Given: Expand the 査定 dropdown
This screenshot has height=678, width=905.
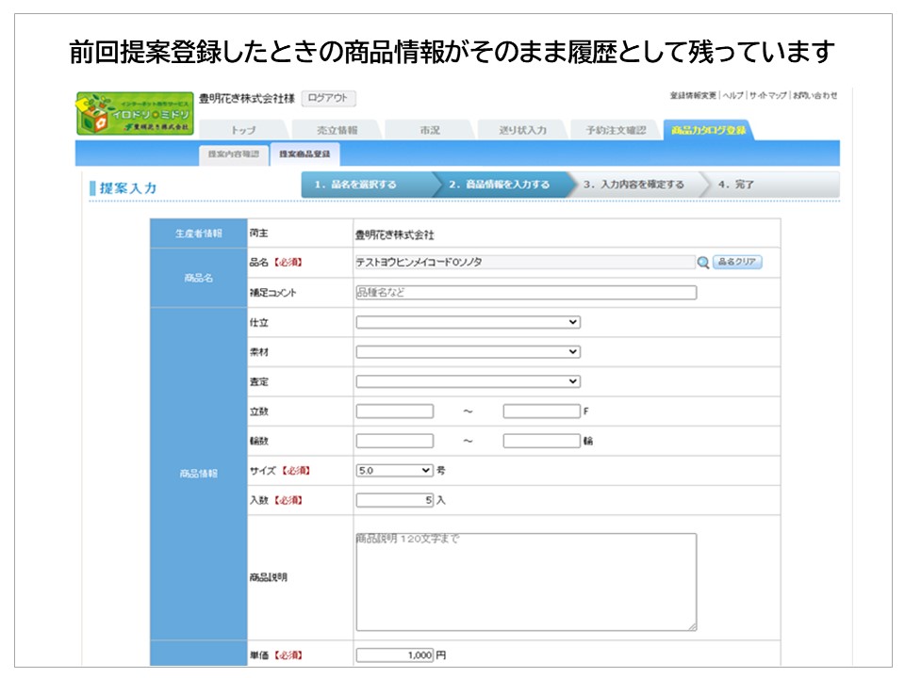Looking at the screenshot, I should tap(468, 381).
